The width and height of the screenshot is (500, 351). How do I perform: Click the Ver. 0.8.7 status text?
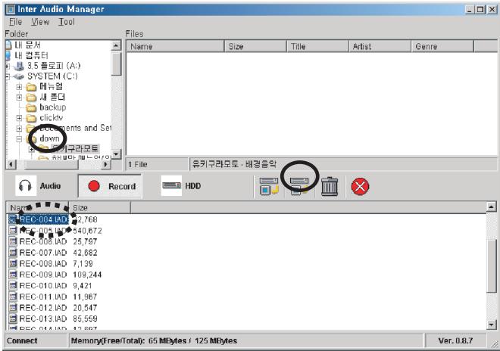click(455, 341)
